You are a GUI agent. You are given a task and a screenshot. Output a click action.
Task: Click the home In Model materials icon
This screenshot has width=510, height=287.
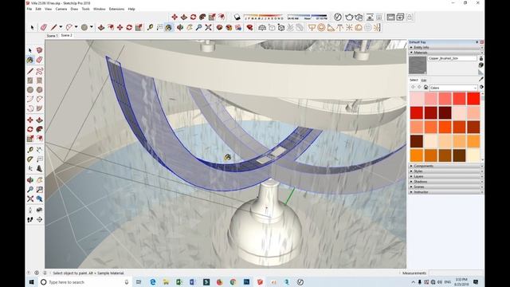(426, 87)
